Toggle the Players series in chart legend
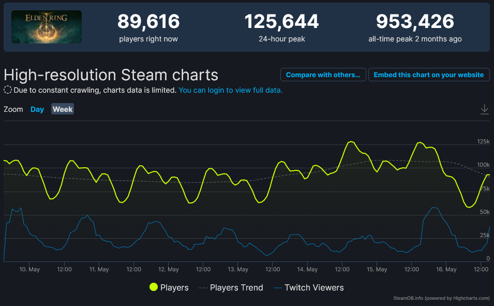This screenshot has height=306, width=494. point(174,287)
